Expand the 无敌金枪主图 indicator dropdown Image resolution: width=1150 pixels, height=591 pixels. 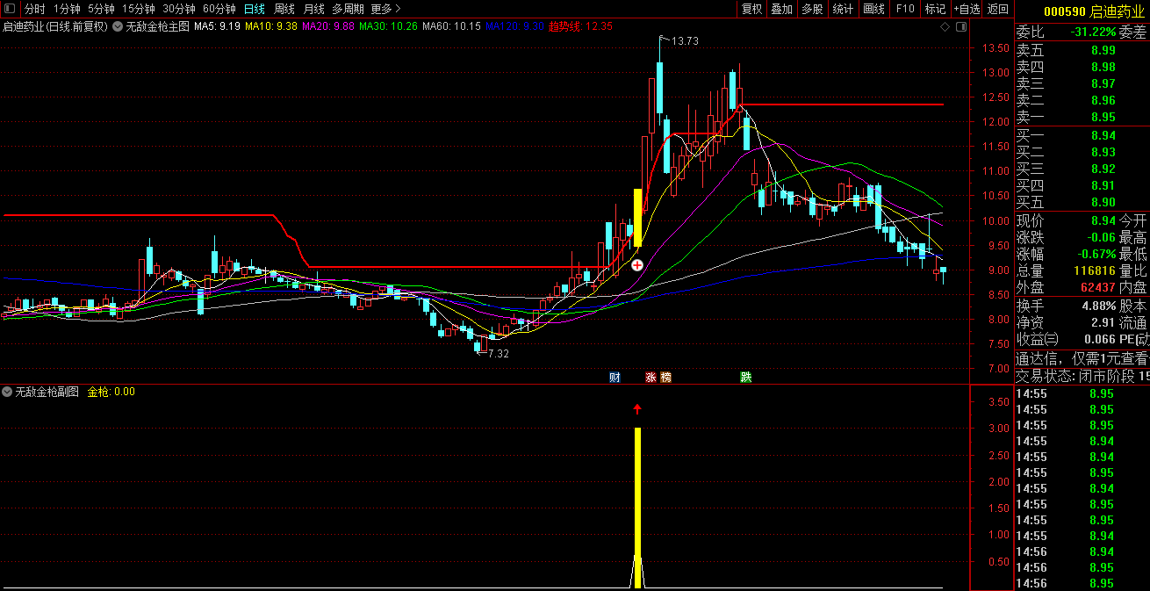point(118,26)
